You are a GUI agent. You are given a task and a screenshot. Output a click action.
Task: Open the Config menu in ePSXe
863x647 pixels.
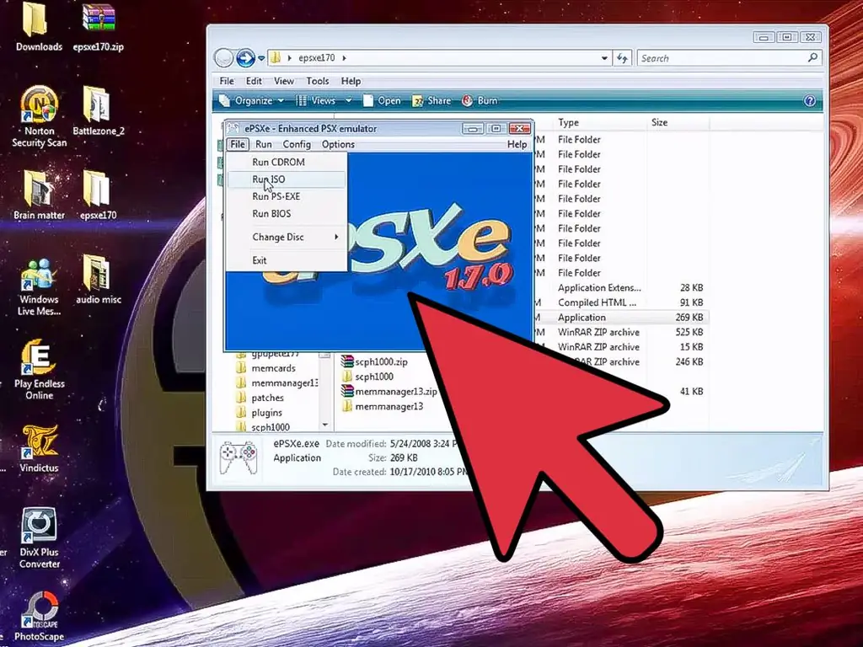tap(297, 144)
